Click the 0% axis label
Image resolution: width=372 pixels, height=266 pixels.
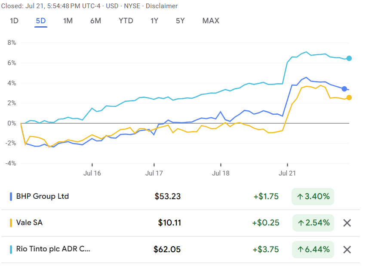click(12, 123)
